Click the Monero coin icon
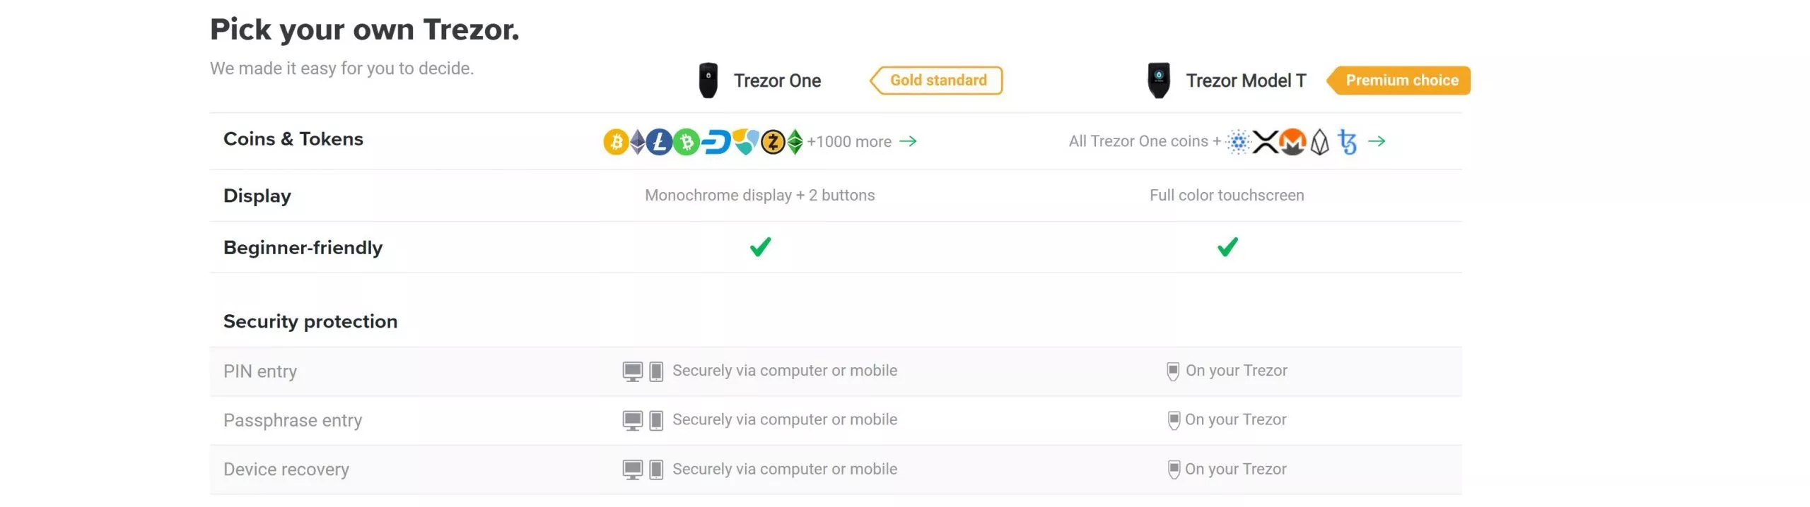Viewport: 1810px width, 507px height. pyautogui.click(x=1292, y=142)
